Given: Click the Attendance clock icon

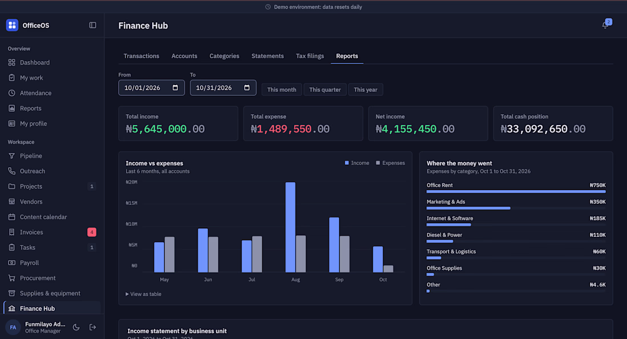Looking at the screenshot, I should (11, 93).
